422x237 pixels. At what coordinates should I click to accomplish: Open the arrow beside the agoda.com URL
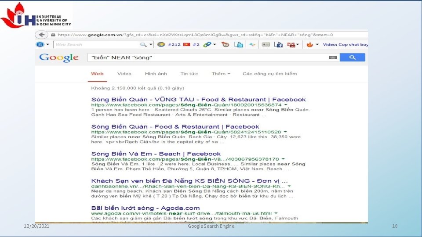(276, 213)
